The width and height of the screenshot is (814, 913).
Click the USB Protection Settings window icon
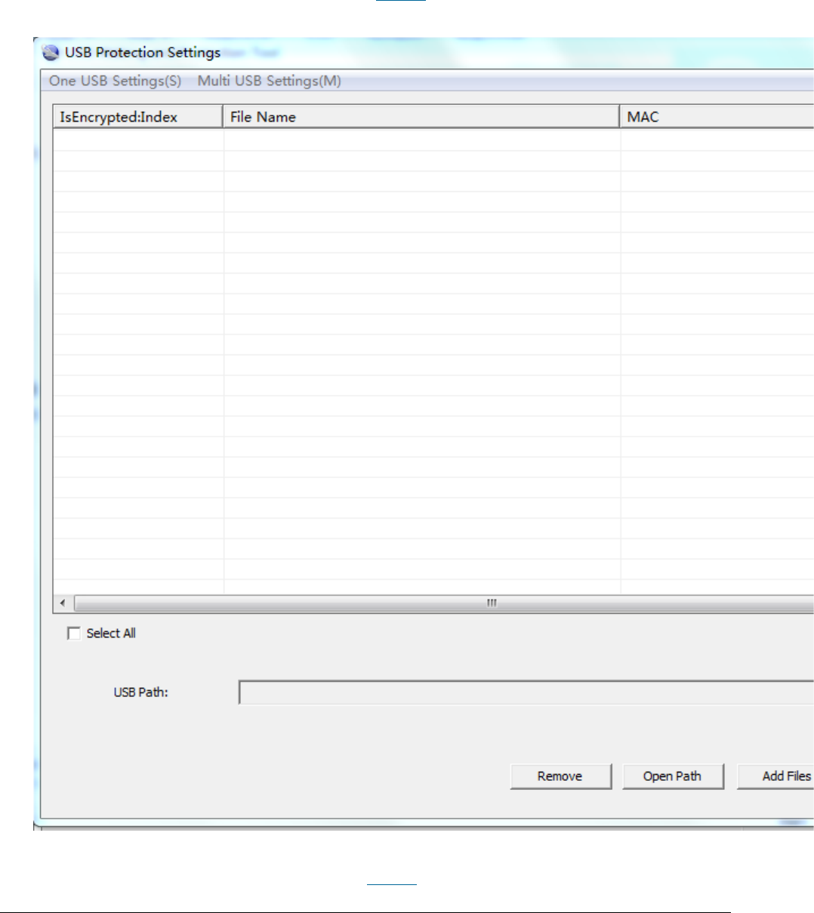pyautogui.click(x=51, y=52)
